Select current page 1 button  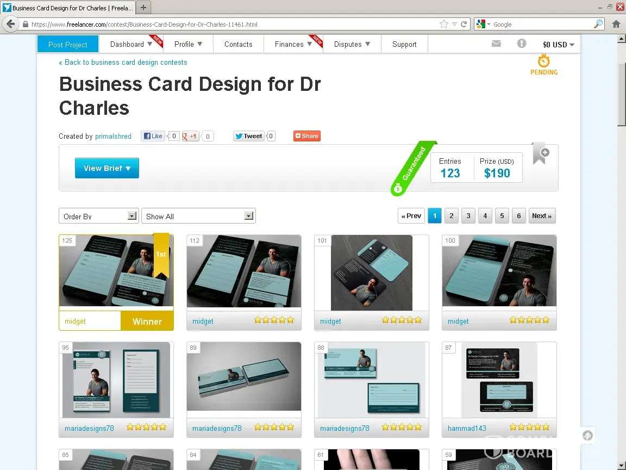pos(435,216)
